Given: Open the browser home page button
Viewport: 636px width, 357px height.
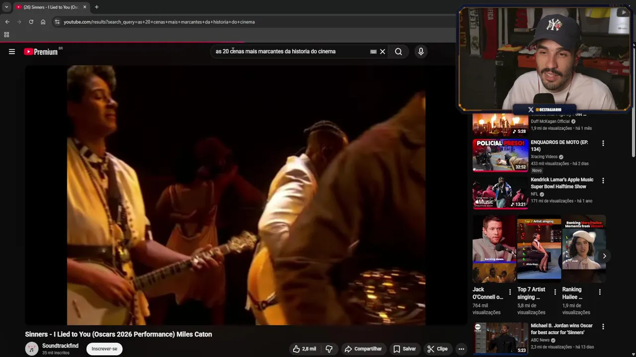Looking at the screenshot, I should coord(43,22).
